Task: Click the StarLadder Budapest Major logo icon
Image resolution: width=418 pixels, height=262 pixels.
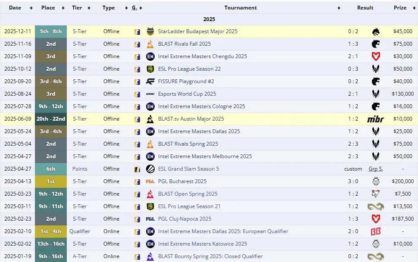Action: tap(150, 31)
